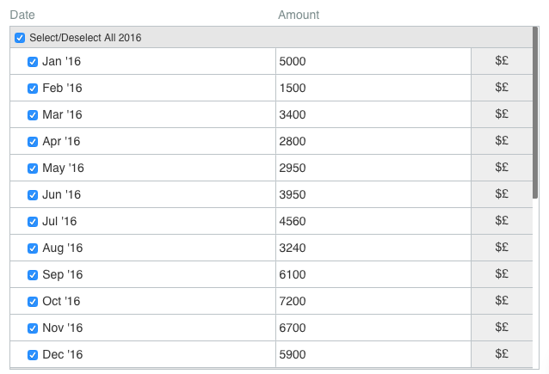Deselect the Apr '16 checkbox
549x374 pixels.
tap(33, 142)
